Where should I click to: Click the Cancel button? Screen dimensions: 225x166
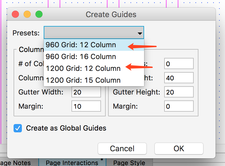coord(122,148)
